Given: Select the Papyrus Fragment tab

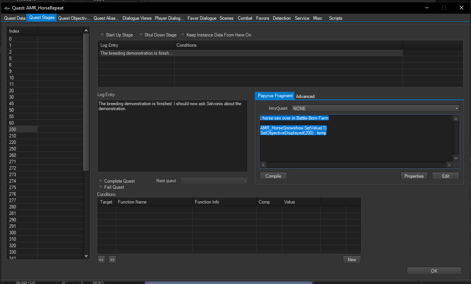Looking at the screenshot, I should [x=275, y=96].
